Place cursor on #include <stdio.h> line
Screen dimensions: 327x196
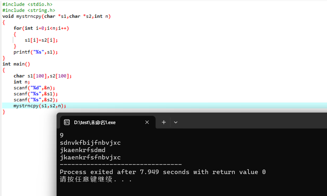click(x=27, y=4)
